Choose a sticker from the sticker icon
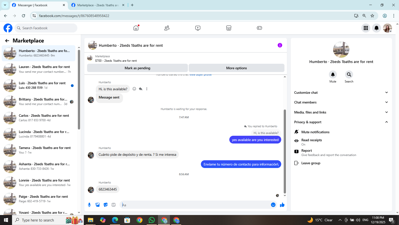 (x=106, y=205)
